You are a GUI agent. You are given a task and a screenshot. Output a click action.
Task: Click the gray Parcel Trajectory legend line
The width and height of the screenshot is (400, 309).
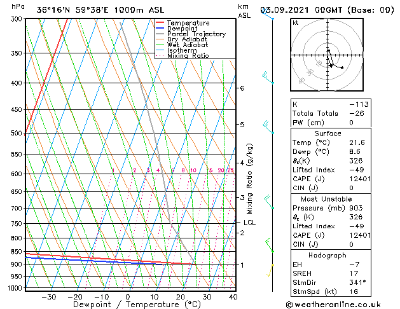tap(160, 34)
